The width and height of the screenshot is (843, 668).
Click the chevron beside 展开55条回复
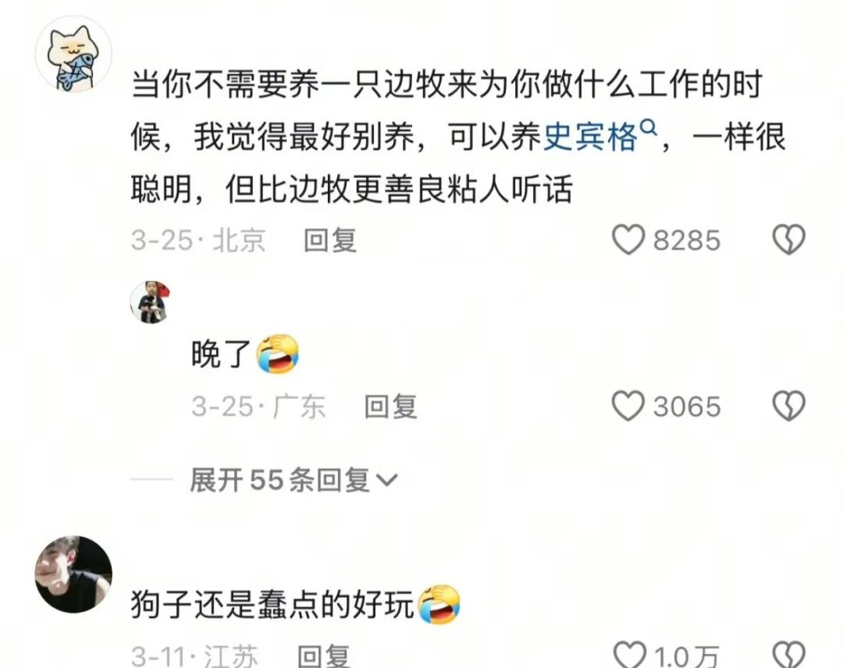point(387,480)
